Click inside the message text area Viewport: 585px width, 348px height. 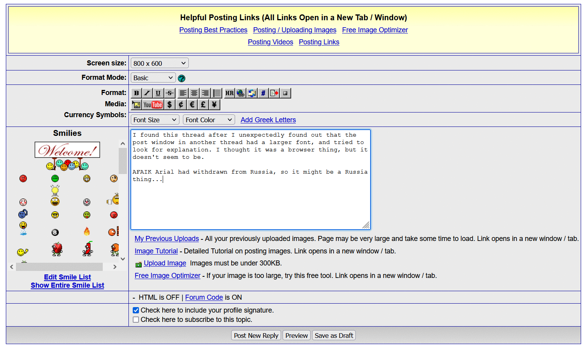[251, 179]
